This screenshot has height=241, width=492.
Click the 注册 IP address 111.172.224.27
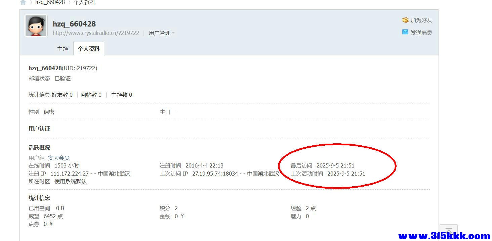pos(70,174)
